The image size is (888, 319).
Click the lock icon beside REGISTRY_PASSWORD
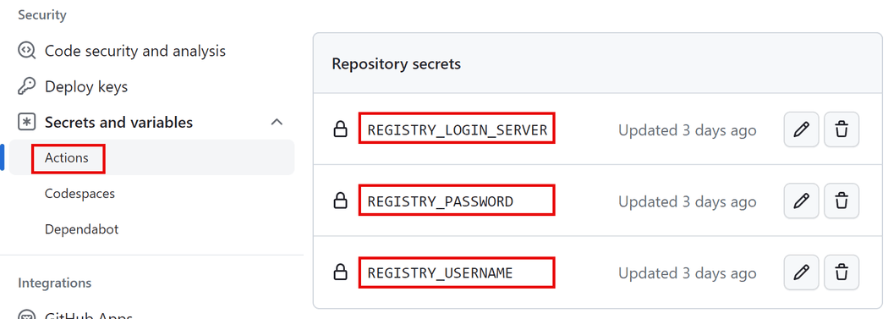[340, 201]
